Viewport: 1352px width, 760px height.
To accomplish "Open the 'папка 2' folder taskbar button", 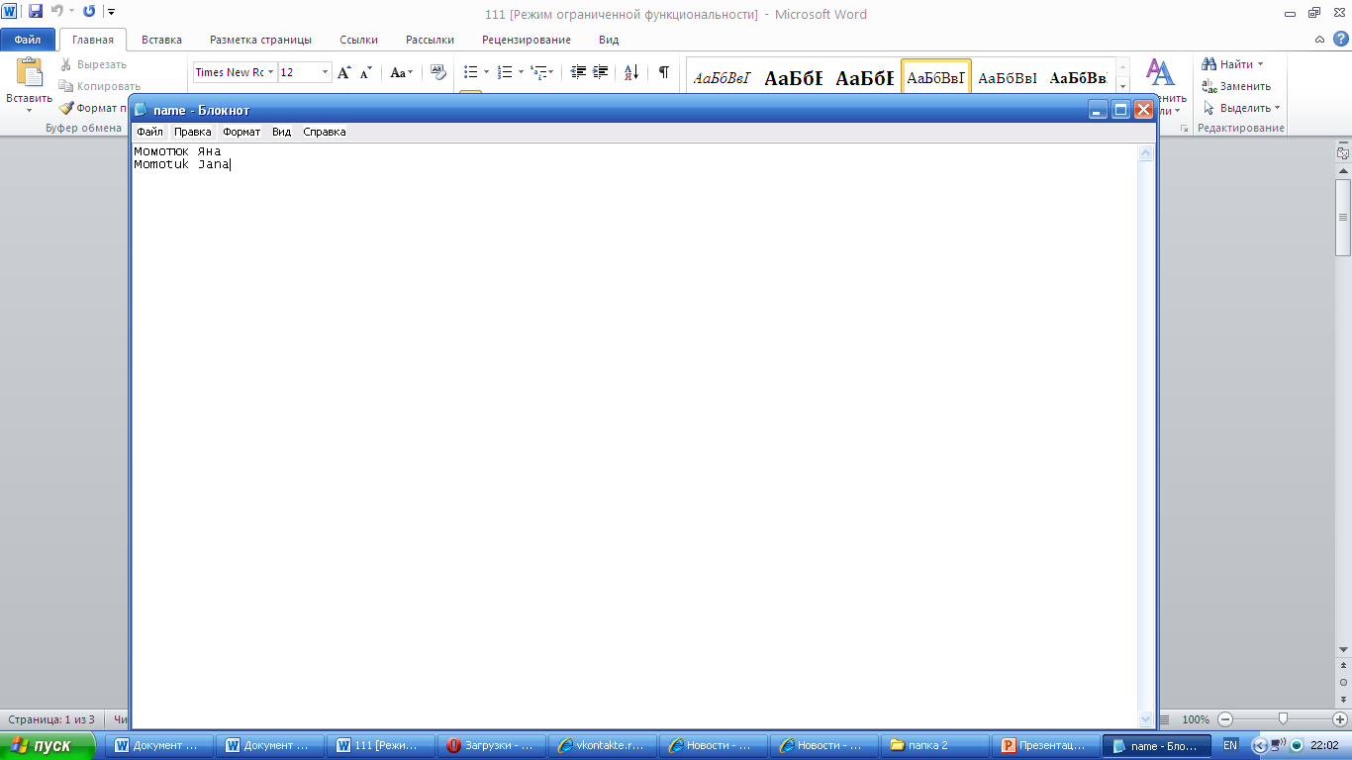I will (934, 745).
